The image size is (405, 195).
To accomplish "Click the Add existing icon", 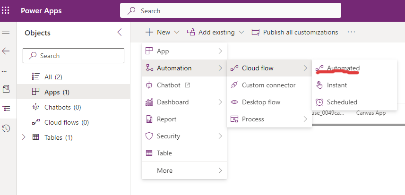I will pyautogui.click(x=190, y=32).
